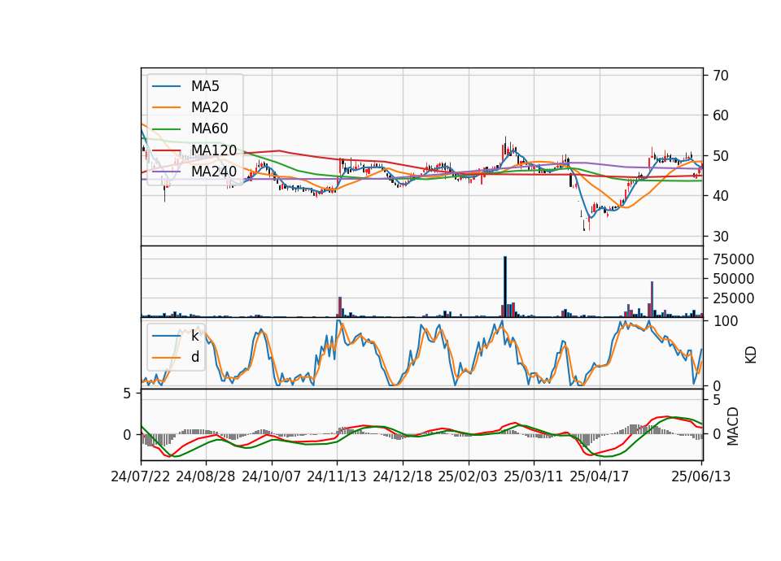
Task: Click the 'k' label in KD legend
Action: 194,336
